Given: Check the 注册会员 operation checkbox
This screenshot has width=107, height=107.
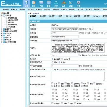Looking at the screenshot, I should pyautogui.click(x=52, y=103).
